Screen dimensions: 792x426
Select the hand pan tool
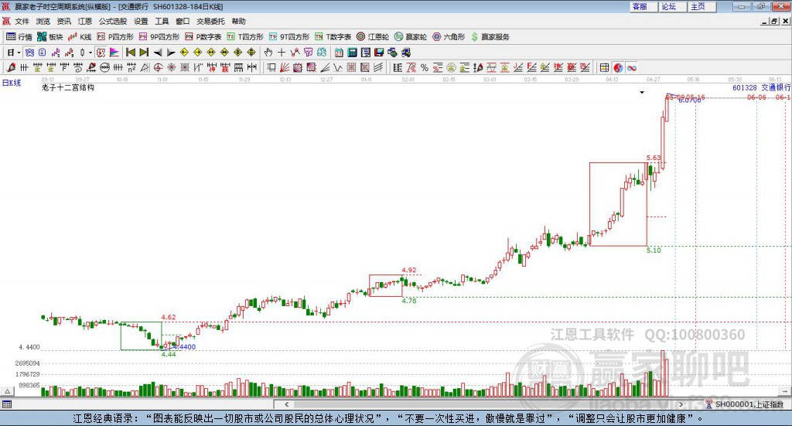pyautogui.click(x=268, y=53)
